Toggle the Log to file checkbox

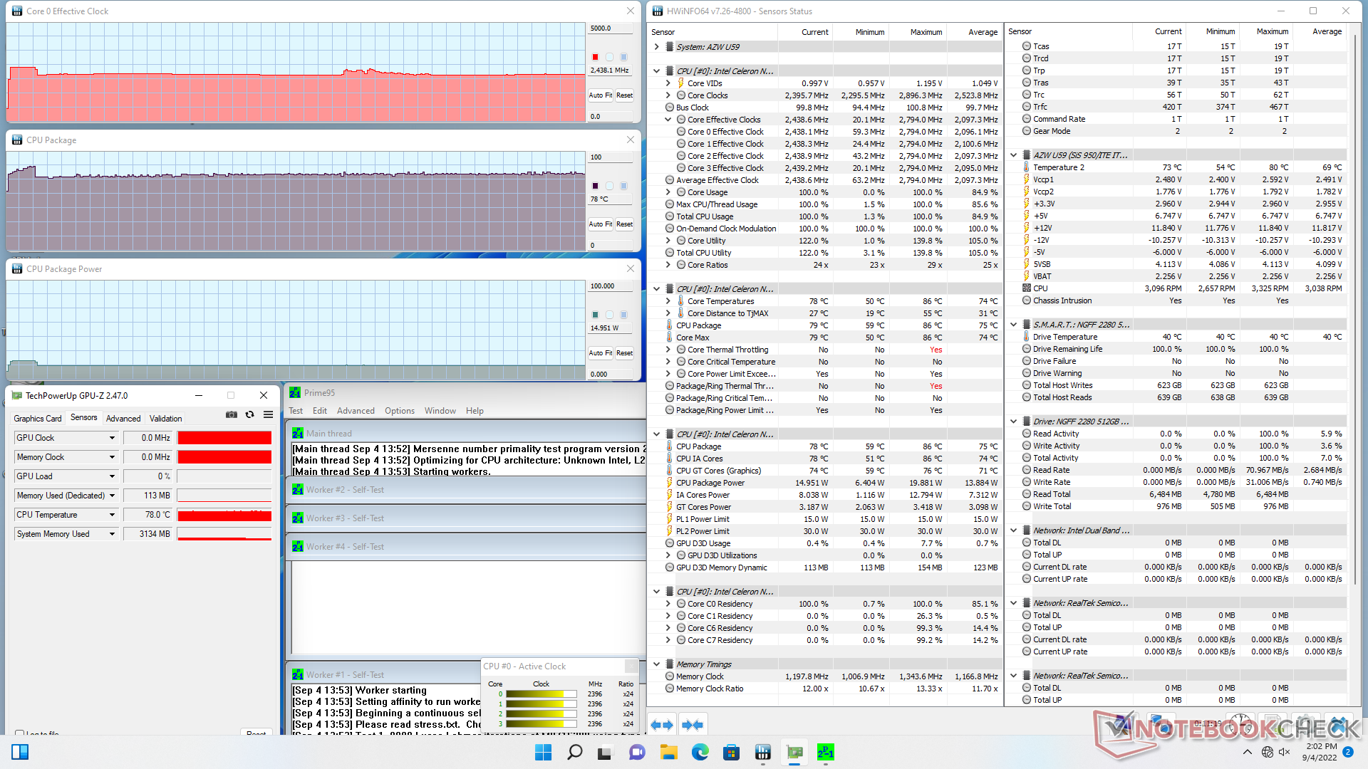click(20, 733)
